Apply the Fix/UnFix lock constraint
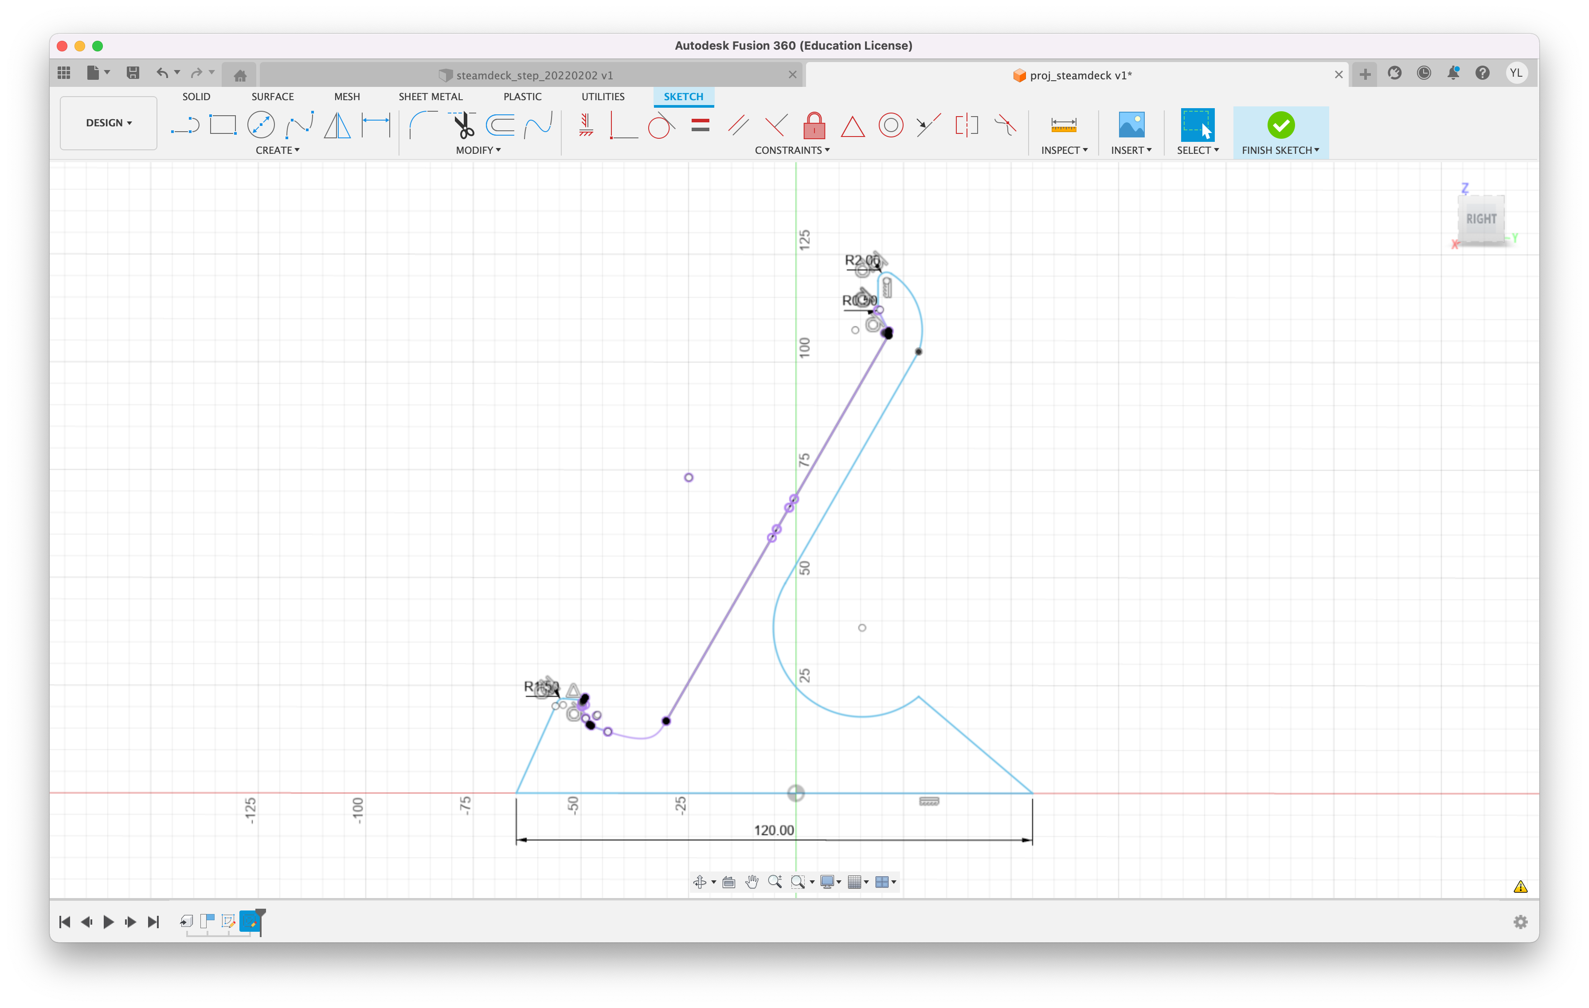Viewport: 1589px width, 1008px height. click(814, 125)
